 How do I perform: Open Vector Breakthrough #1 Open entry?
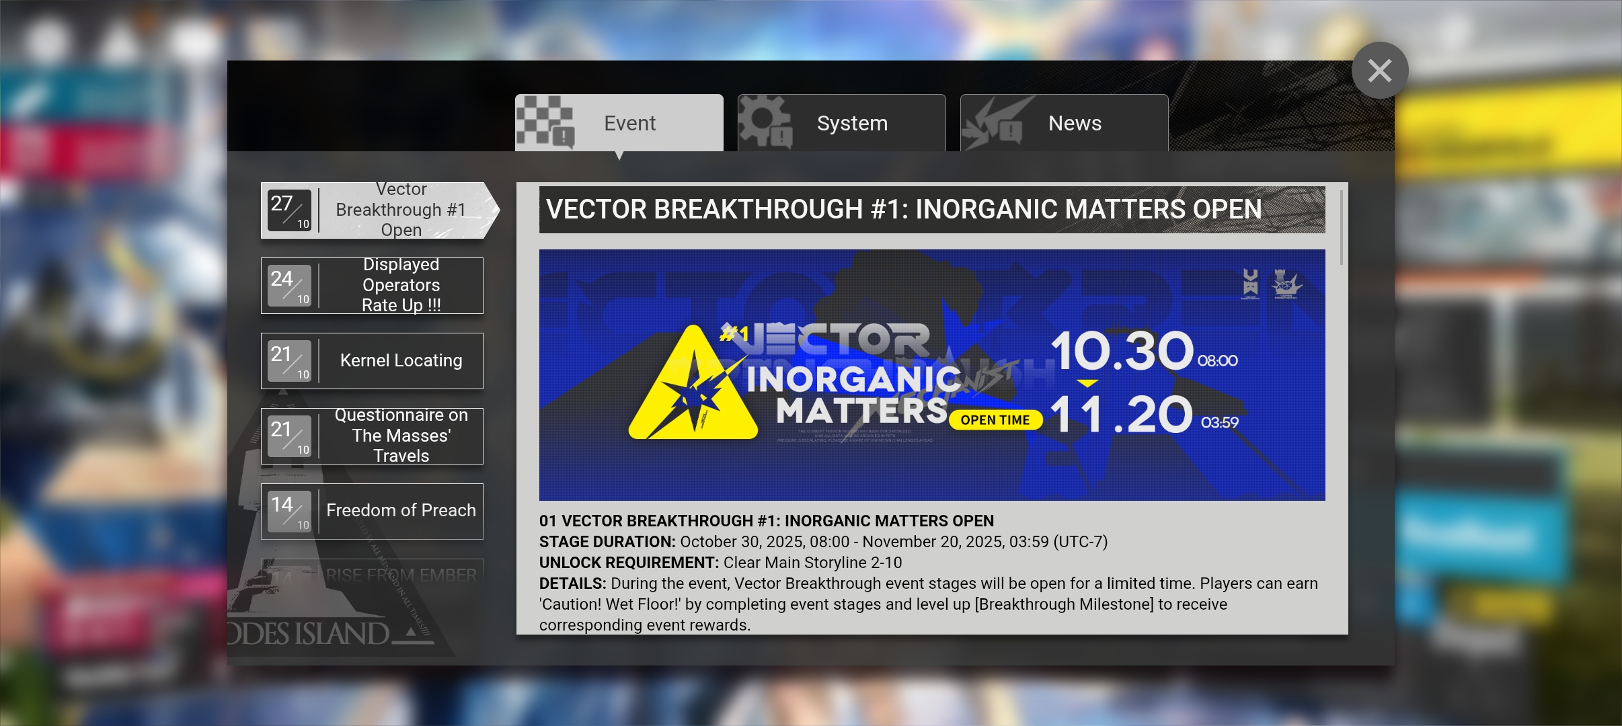(401, 210)
